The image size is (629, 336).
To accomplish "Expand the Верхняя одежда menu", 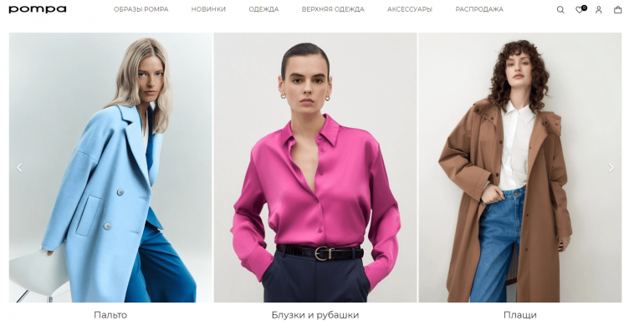I will click(333, 9).
